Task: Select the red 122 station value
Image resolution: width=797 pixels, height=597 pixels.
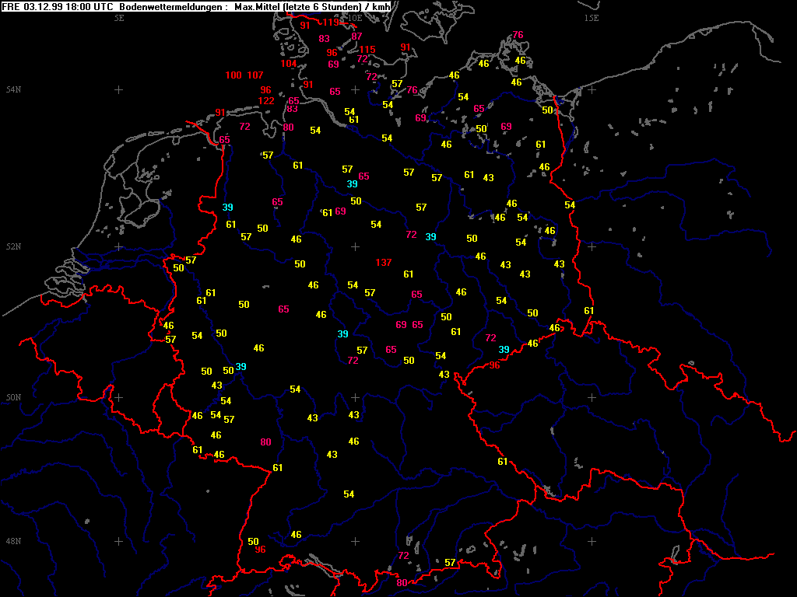Action: [x=265, y=101]
